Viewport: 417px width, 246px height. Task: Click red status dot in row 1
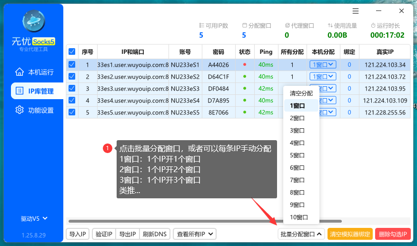245,64
